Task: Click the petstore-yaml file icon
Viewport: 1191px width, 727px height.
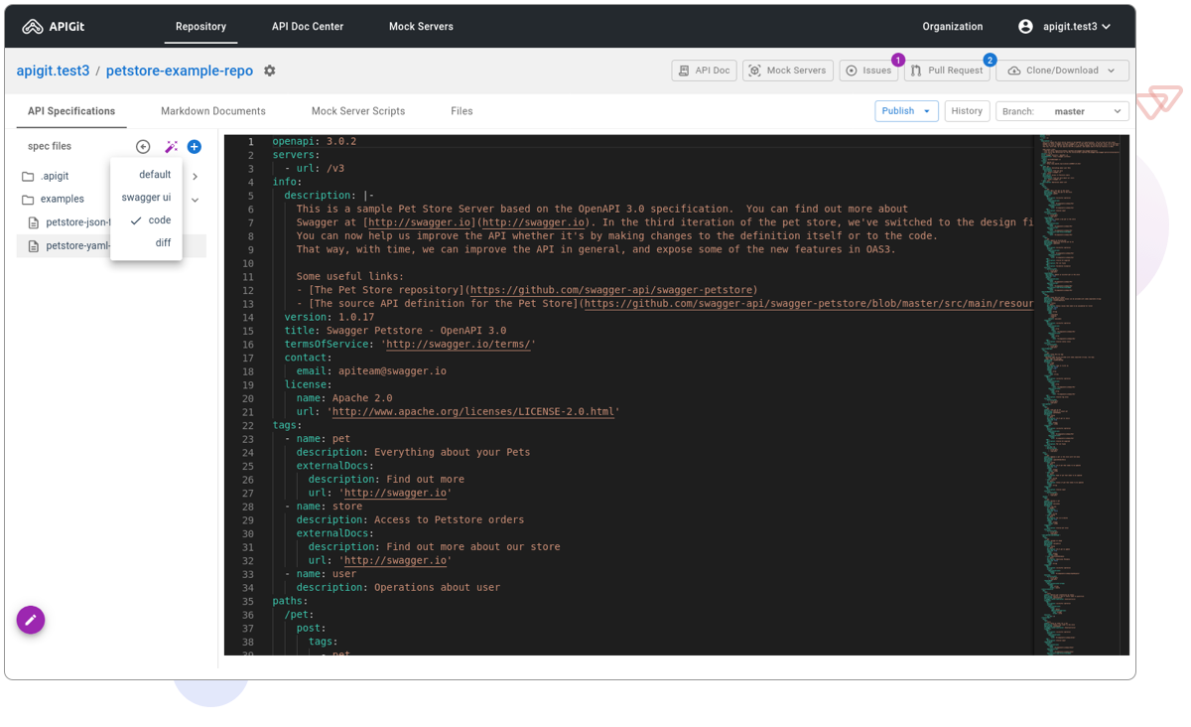Action: [34, 246]
